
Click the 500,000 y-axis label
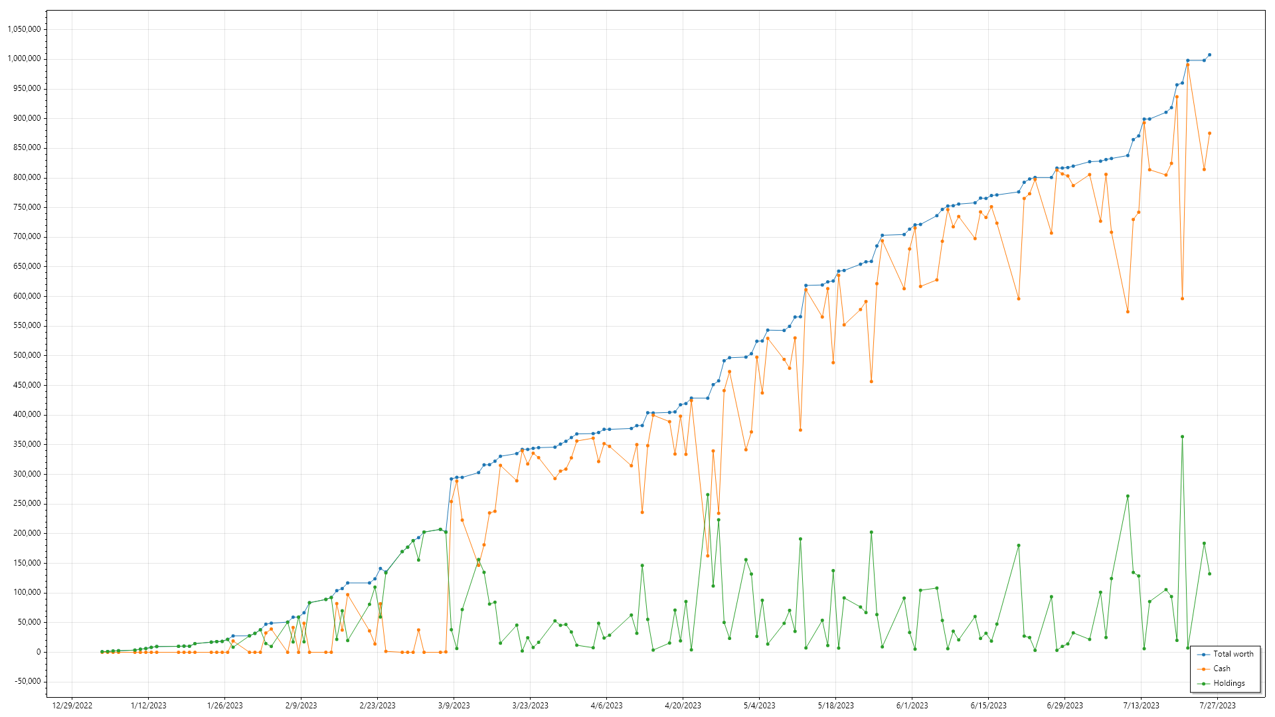point(26,355)
